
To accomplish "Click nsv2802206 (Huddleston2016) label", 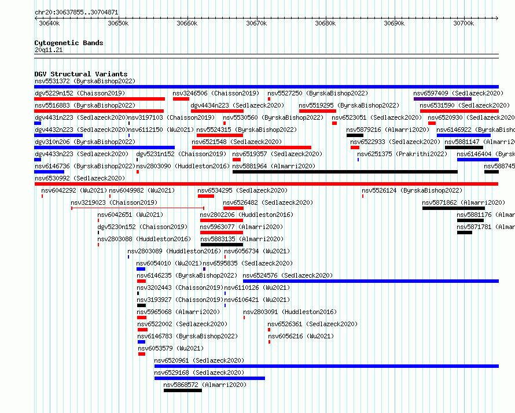I will click(x=247, y=215).
